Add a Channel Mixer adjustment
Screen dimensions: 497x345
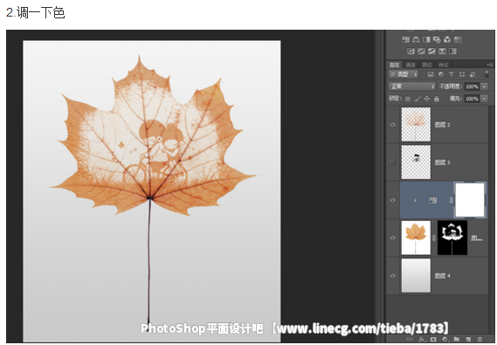[447, 39]
